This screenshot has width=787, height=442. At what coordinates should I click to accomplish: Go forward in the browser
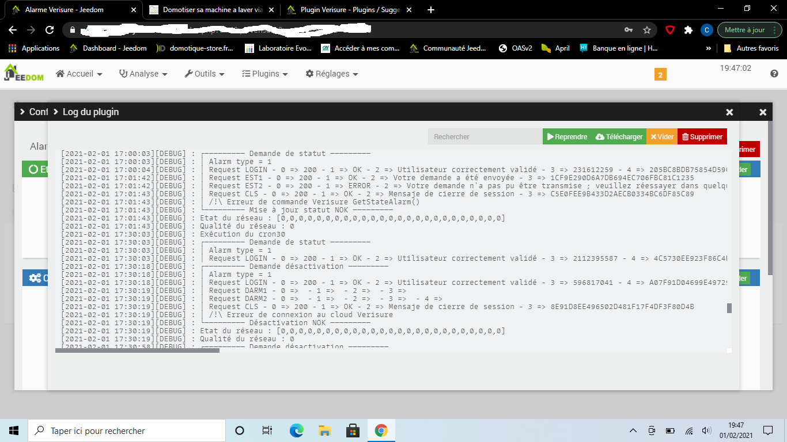pyautogui.click(x=31, y=30)
